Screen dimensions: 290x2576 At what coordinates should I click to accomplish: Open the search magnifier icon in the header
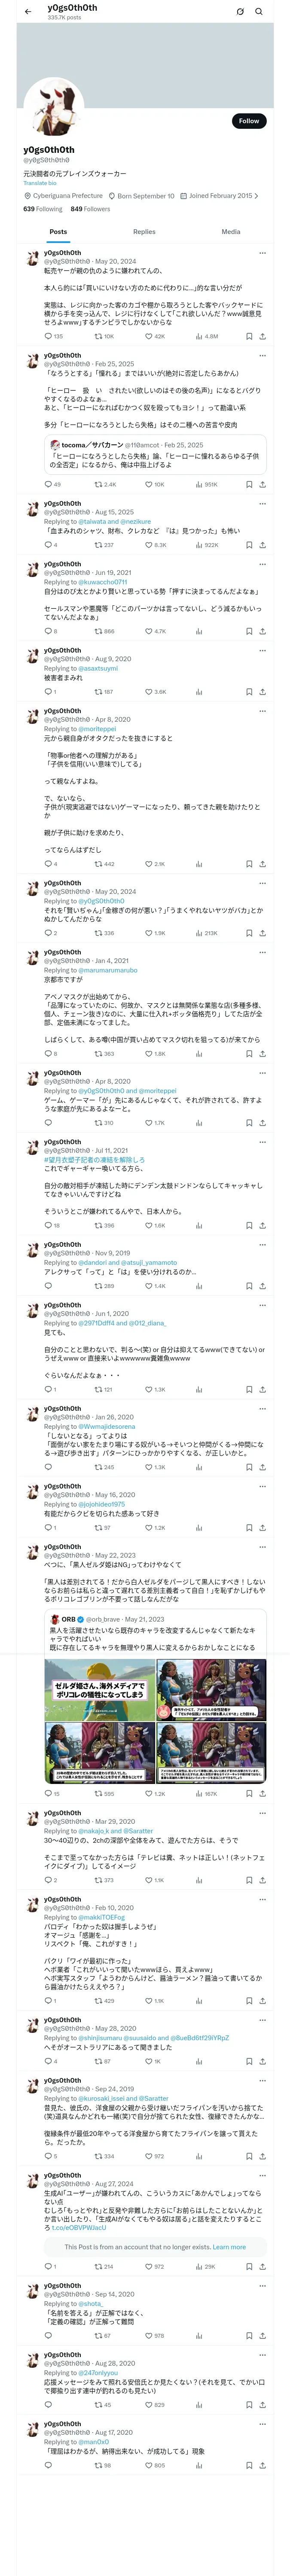pos(259,12)
